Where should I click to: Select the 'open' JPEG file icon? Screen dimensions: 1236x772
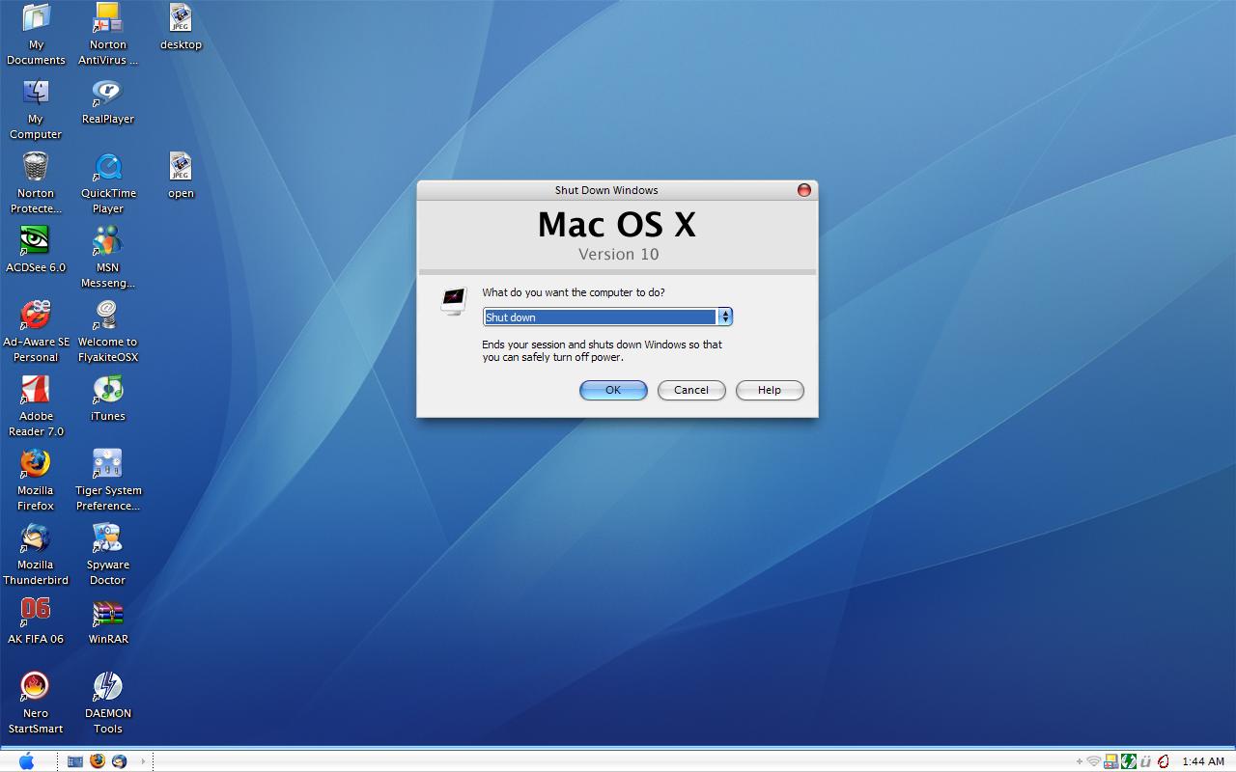click(181, 176)
